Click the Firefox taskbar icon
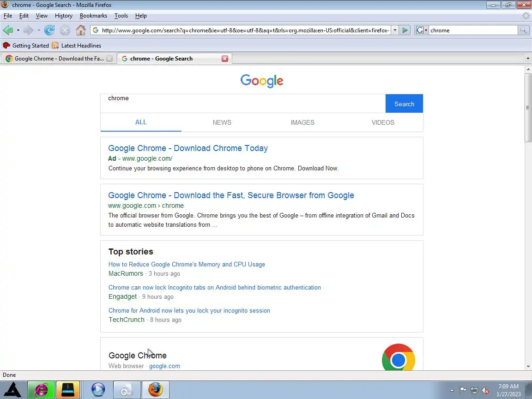532x399 pixels. [x=155, y=389]
